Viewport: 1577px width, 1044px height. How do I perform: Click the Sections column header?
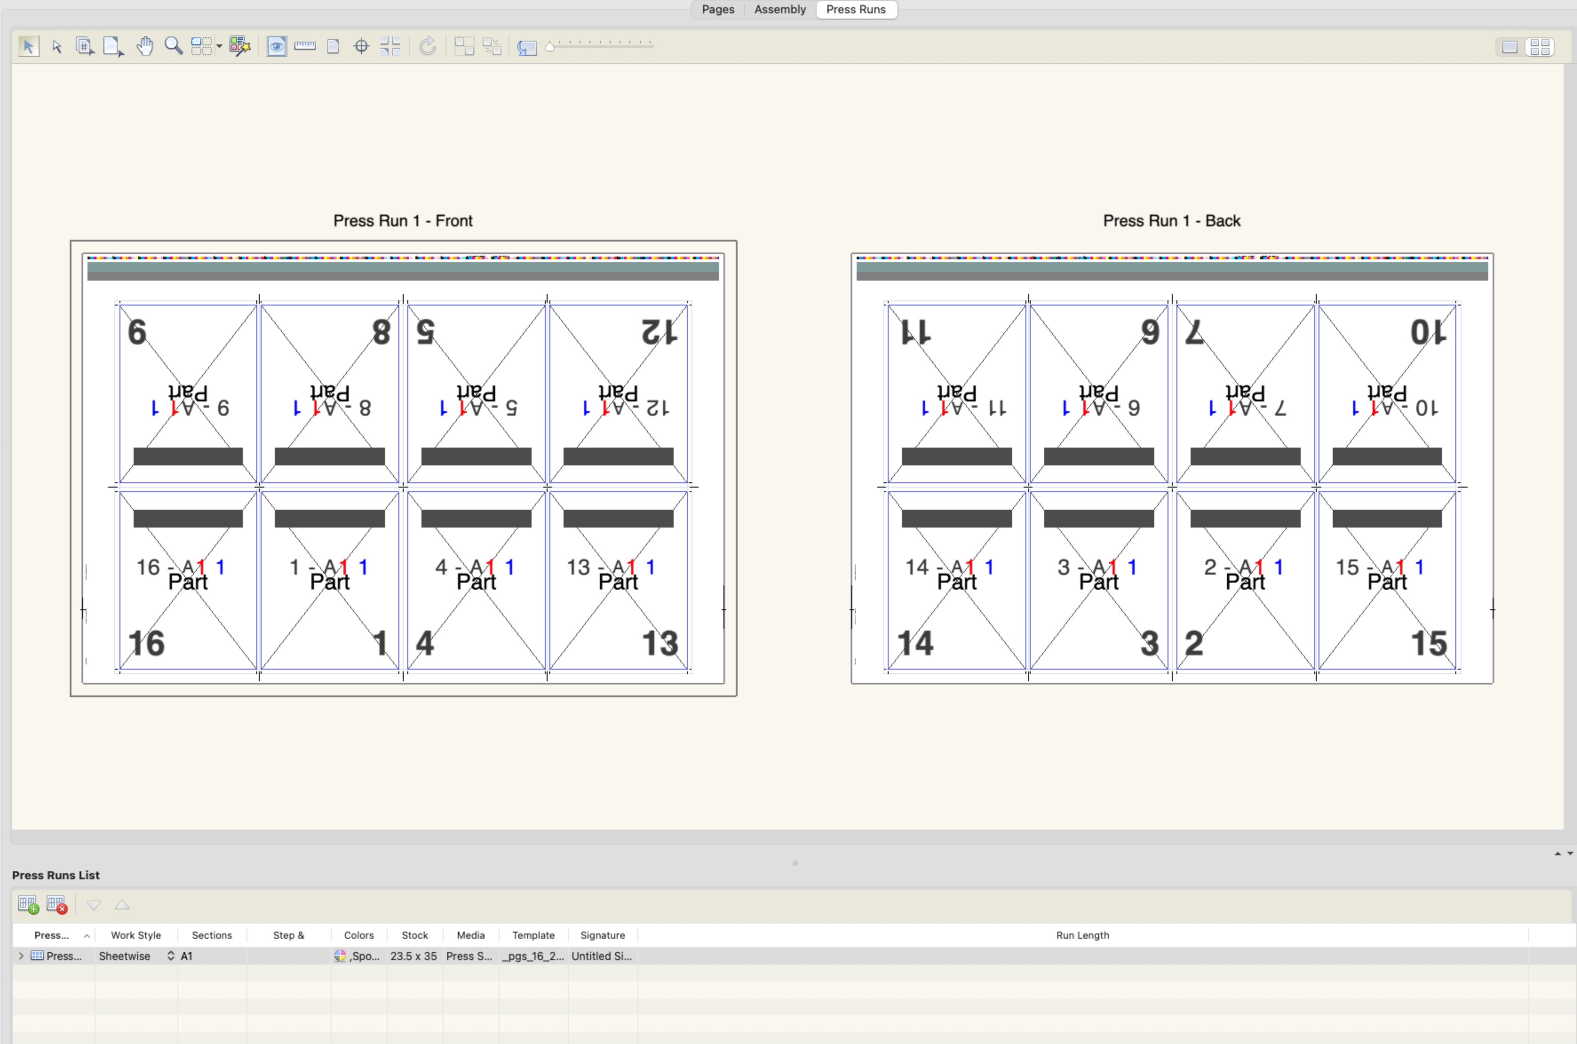click(212, 935)
